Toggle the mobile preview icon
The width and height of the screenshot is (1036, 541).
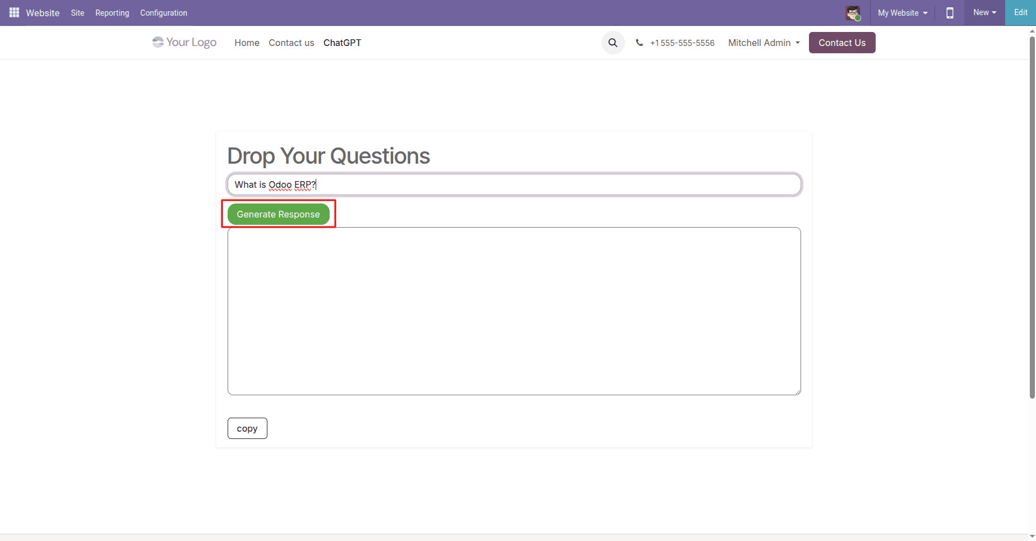point(950,13)
